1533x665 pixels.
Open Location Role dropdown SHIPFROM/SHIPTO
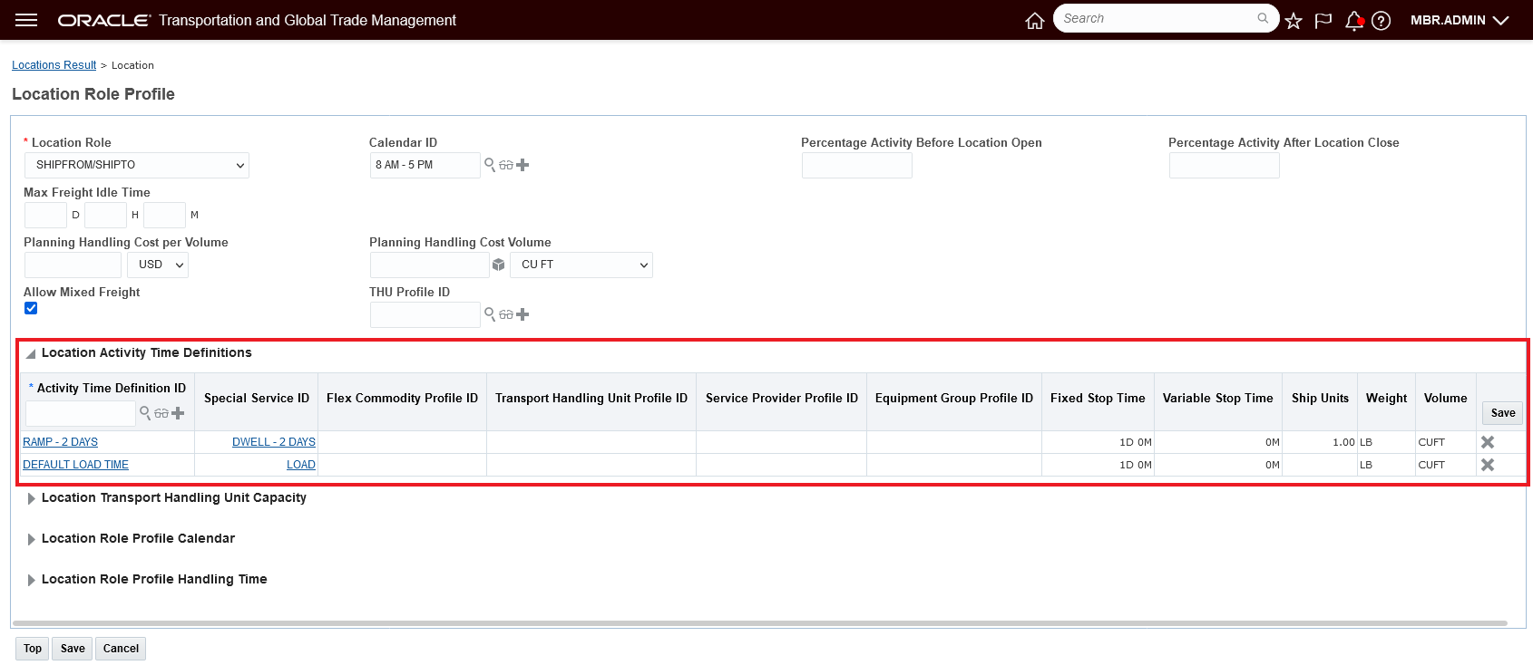(137, 165)
